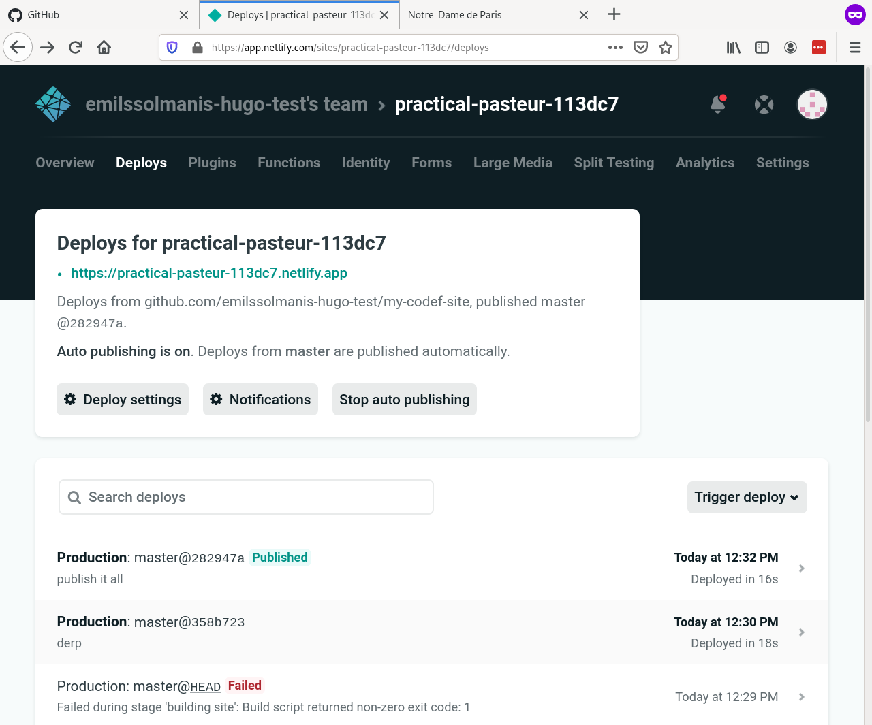
Task: Click emilssolmanis-hugo-test's team breadcrumb
Action: point(226,104)
